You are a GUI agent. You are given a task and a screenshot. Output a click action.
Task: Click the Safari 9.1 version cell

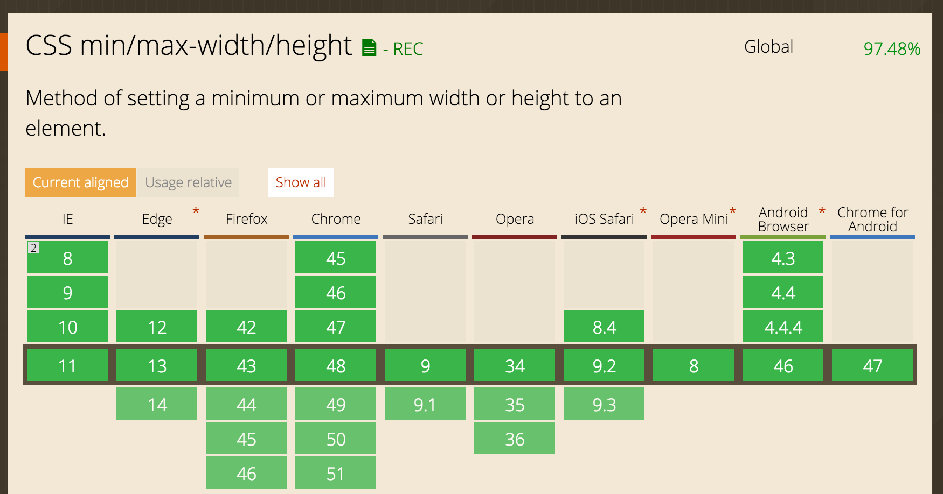(x=425, y=405)
